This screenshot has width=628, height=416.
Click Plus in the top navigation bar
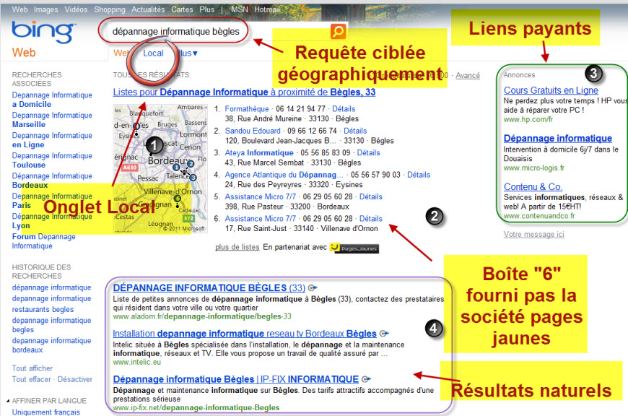tap(206, 9)
